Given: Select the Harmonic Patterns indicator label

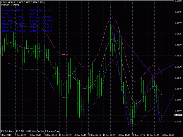Looking at the screenshot, I should click(x=10, y=5).
